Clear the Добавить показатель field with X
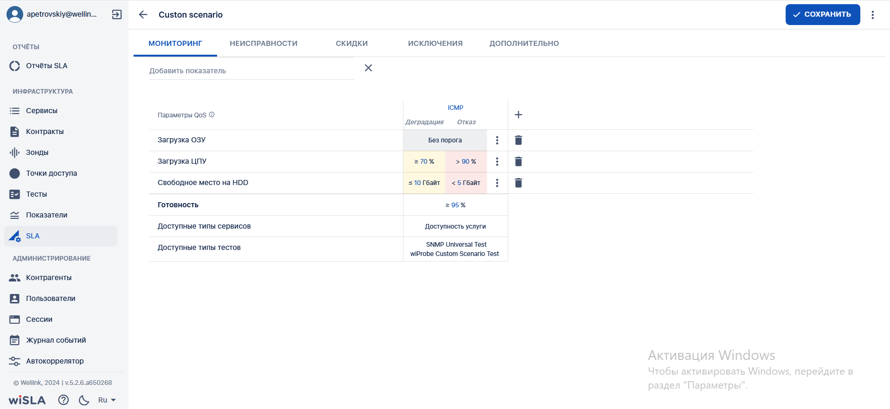Screen dimensions: 890x409 pos(368,68)
